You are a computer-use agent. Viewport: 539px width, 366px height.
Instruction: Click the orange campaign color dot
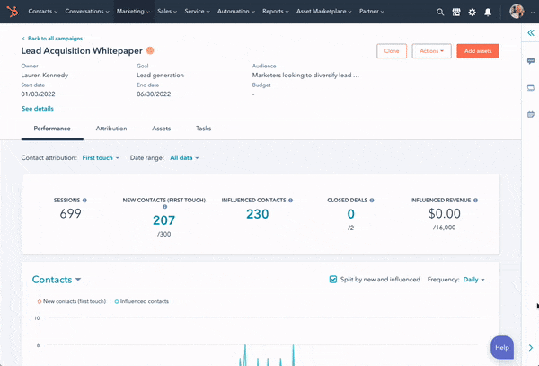click(x=150, y=51)
